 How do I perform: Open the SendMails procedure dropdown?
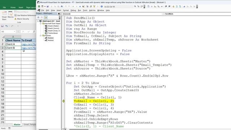(198, 14)
